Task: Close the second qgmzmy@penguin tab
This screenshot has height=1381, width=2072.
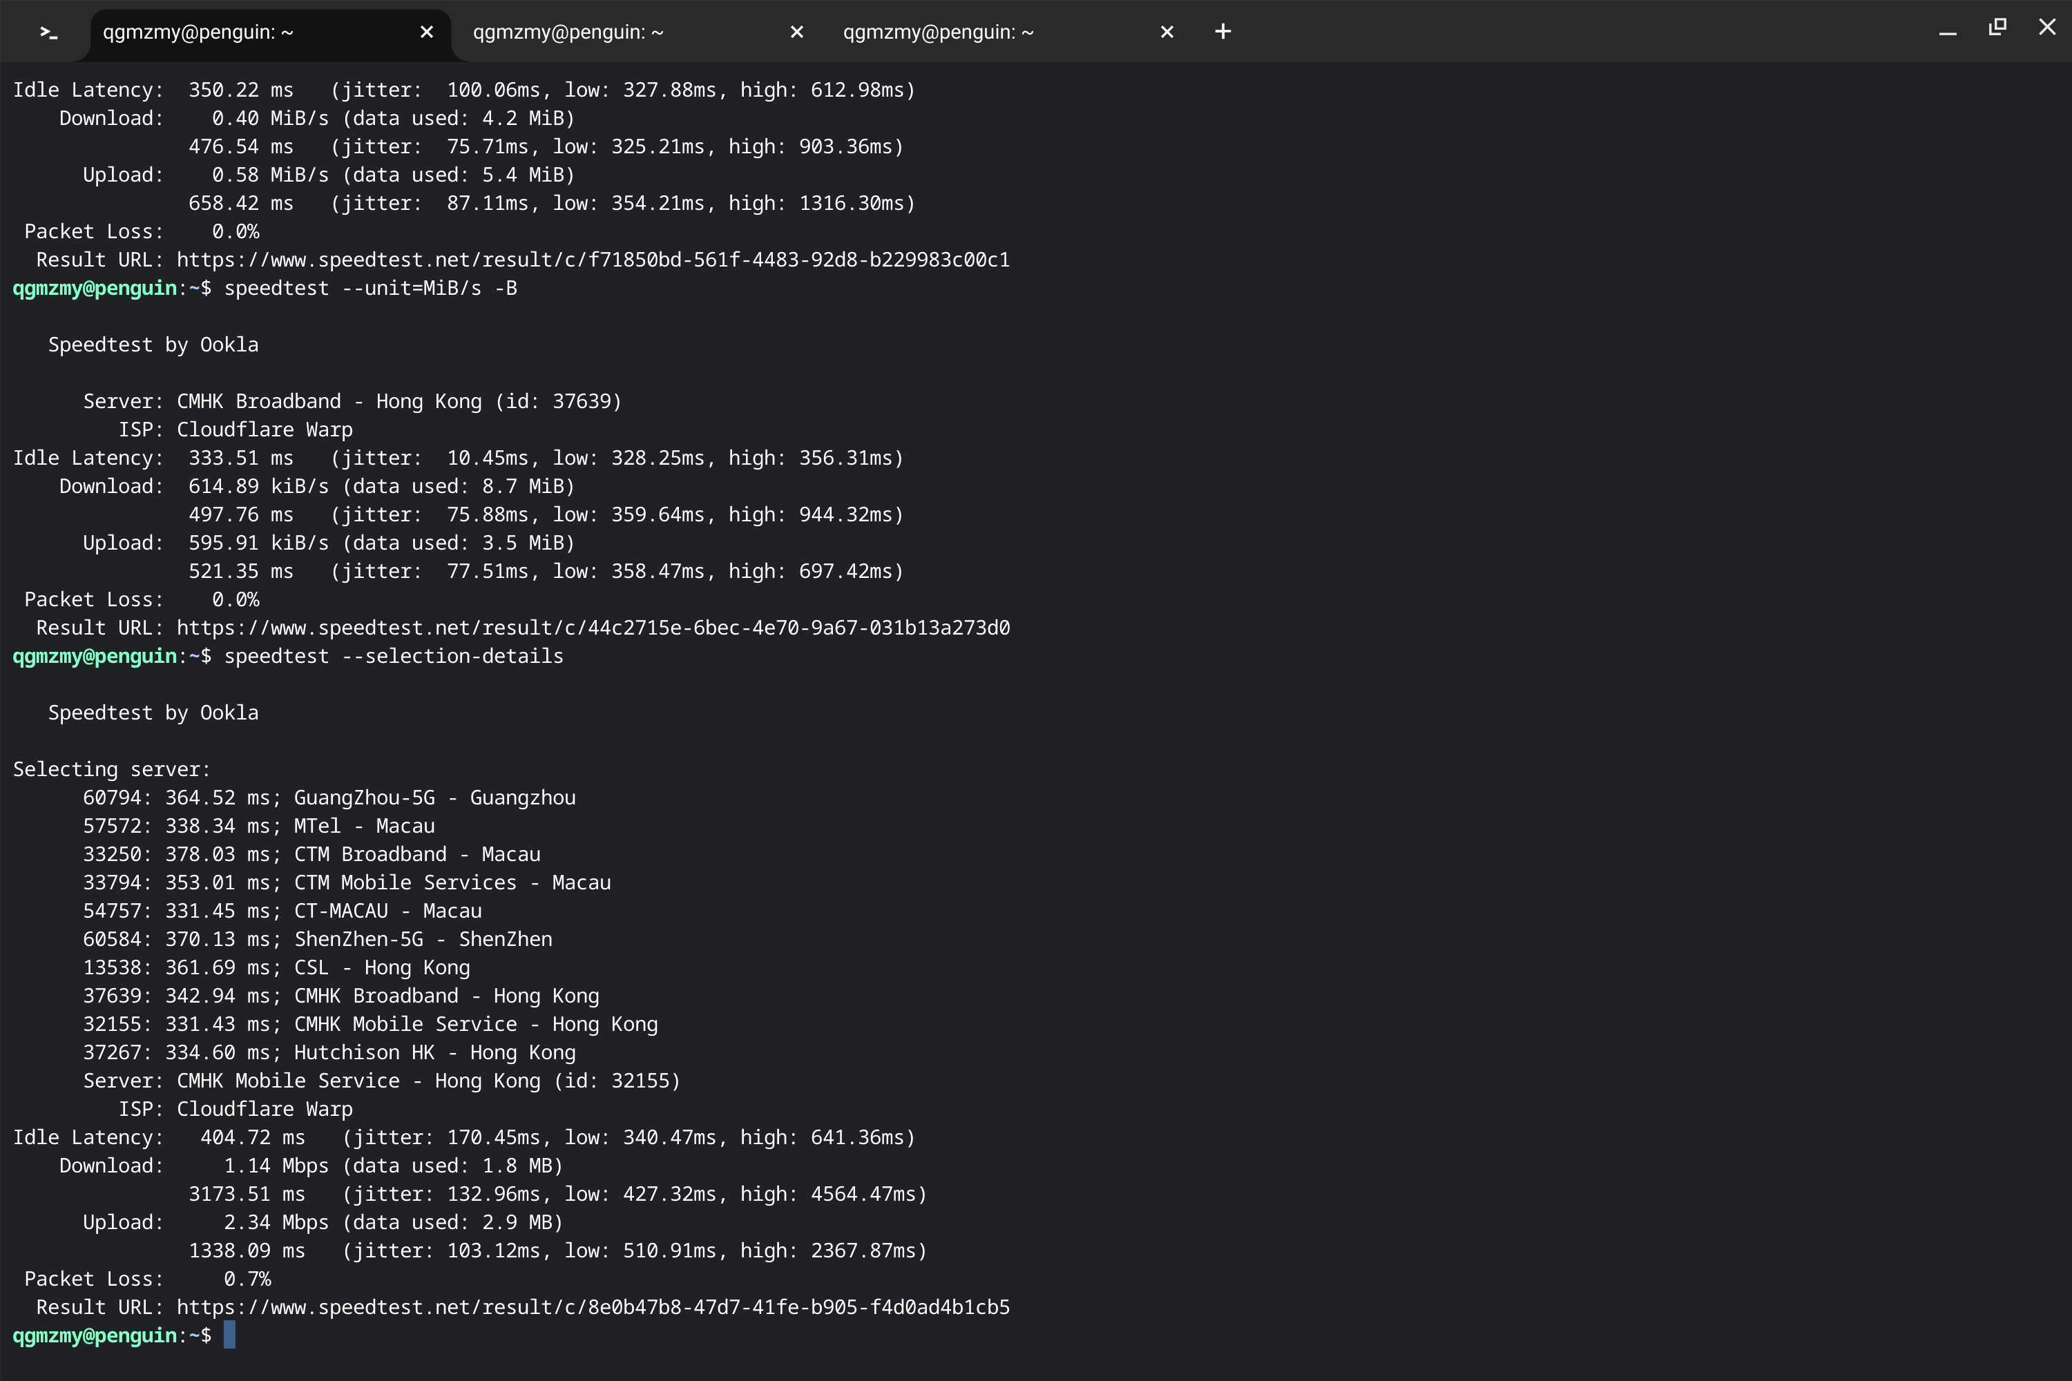Action: point(796,32)
